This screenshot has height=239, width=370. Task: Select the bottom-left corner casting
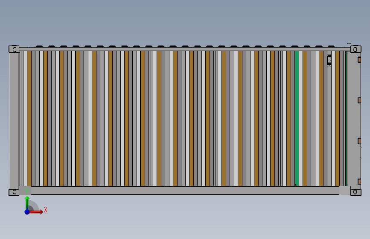(x=14, y=192)
